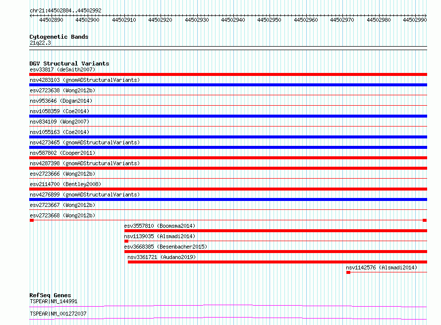This screenshot has width=441, height=325.
Task: Click the red bar of nsv4287398
Action: pyautogui.click(x=228, y=168)
